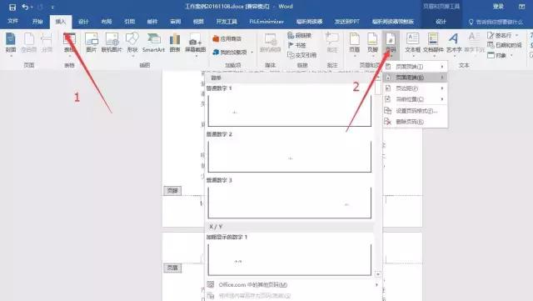Screen dimensions: 533x301
Task: Insert a comment (批注)
Action: 331,43
